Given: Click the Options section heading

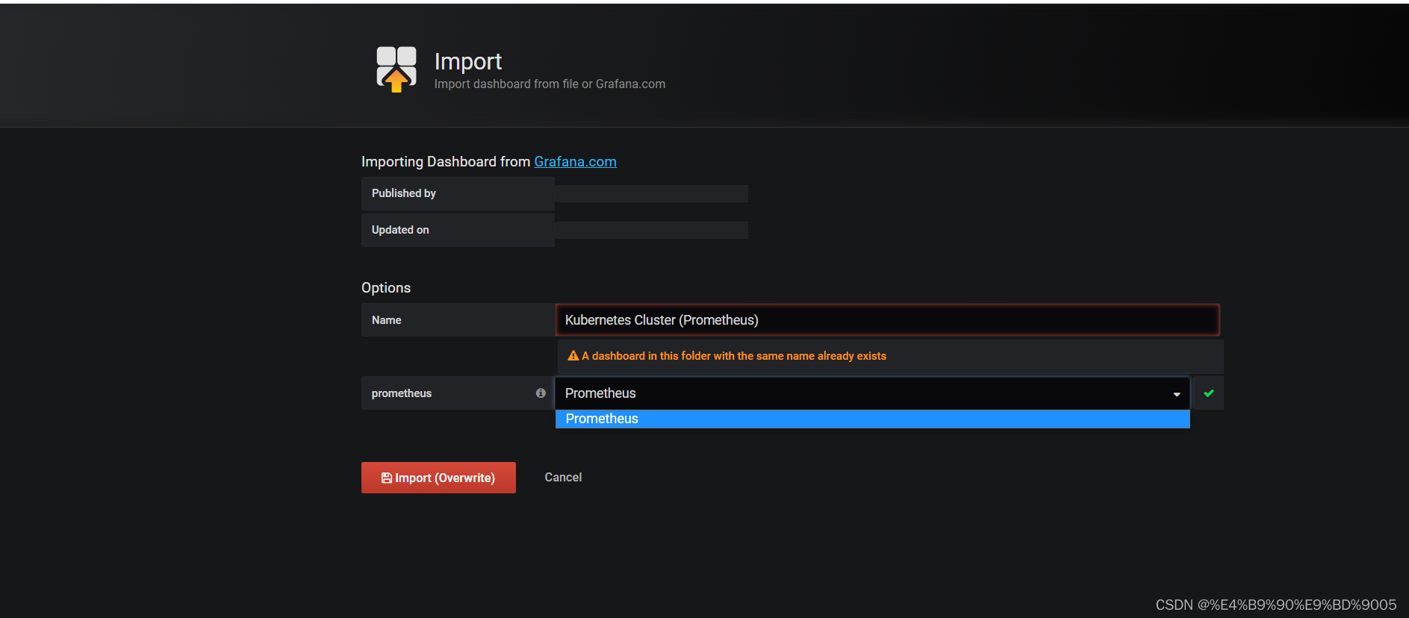Looking at the screenshot, I should click(386, 288).
